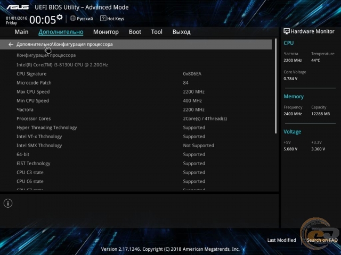
Task: Open the Boot tab
Action: pyautogui.click(x=135, y=32)
